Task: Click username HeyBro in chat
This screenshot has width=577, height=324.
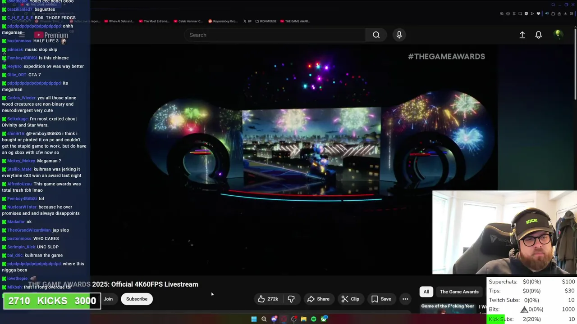Action: tap(14, 66)
